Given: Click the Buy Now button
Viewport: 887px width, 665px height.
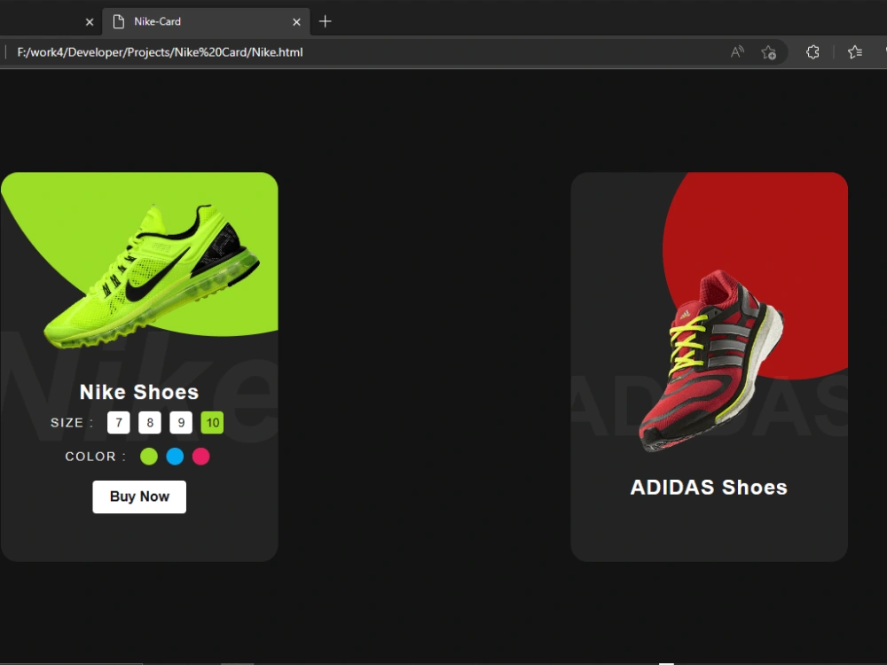Looking at the screenshot, I should [138, 497].
